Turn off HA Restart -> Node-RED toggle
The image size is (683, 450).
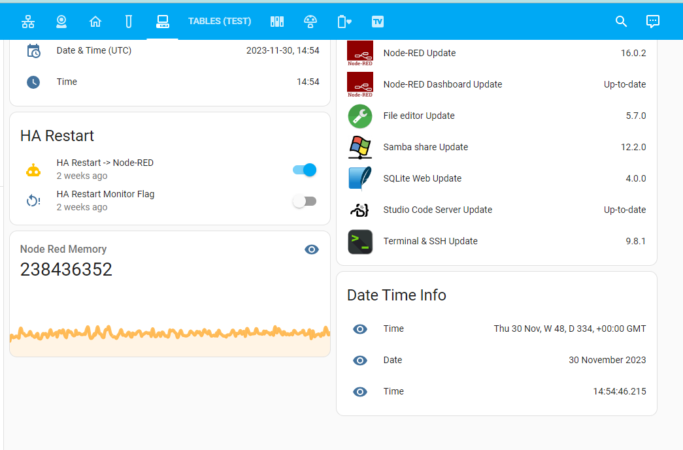point(305,170)
